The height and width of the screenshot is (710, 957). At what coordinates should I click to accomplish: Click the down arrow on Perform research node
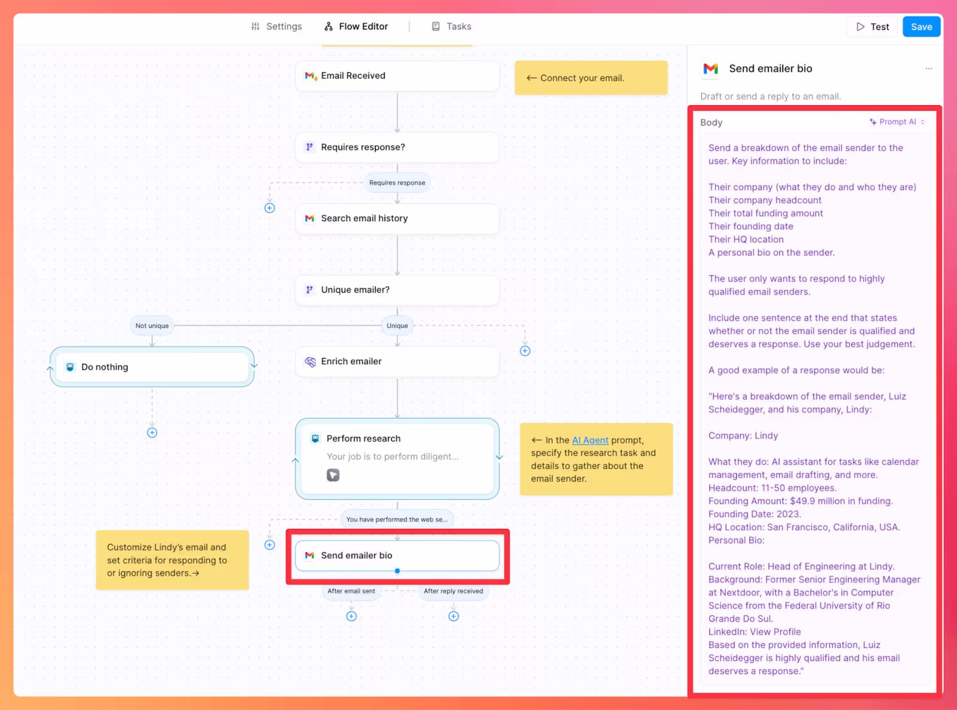point(499,457)
